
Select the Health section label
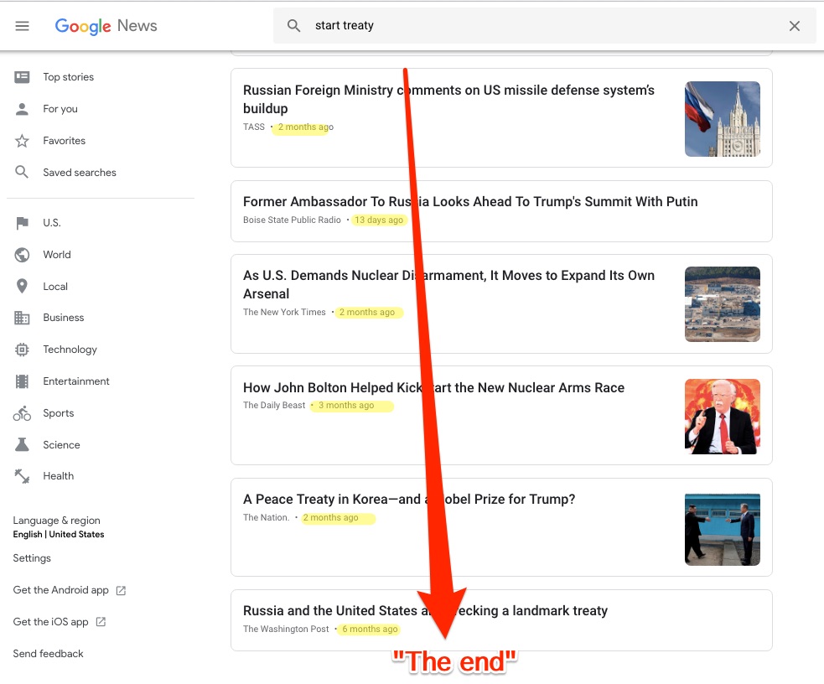(59, 476)
